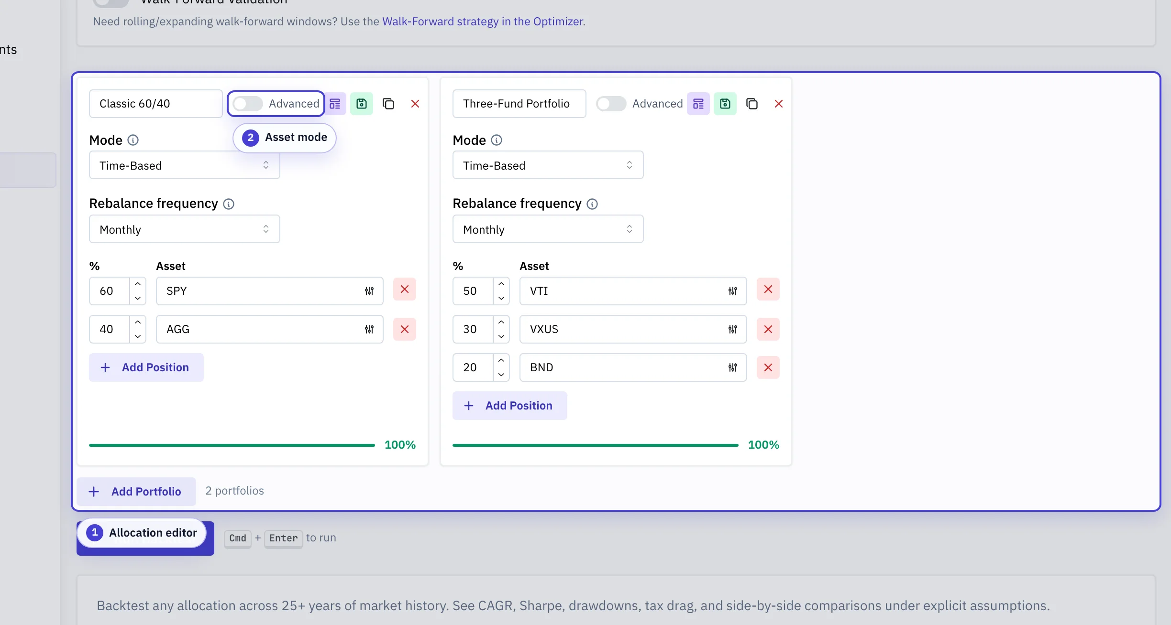Duplicate the Classic 60/40 portfolio

(x=388, y=104)
